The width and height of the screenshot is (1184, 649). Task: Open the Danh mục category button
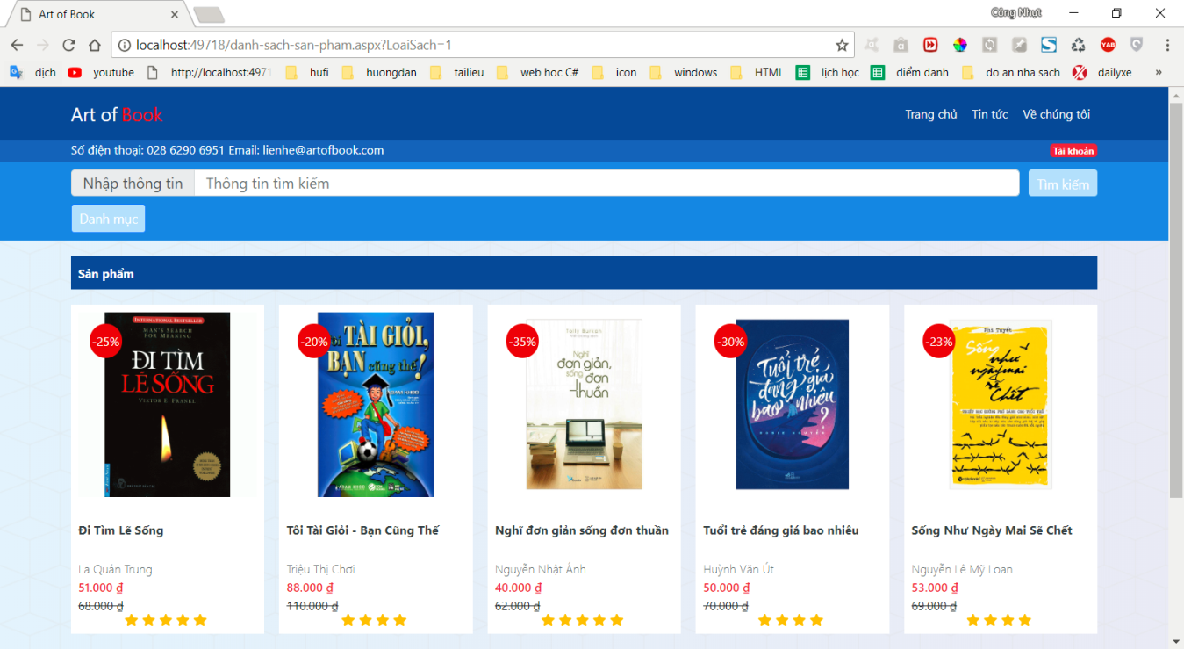(108, 219)
